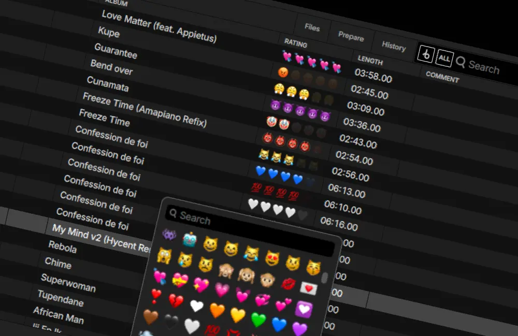Open the History tab
Screen dimensions: 518x336
(394, 46)
